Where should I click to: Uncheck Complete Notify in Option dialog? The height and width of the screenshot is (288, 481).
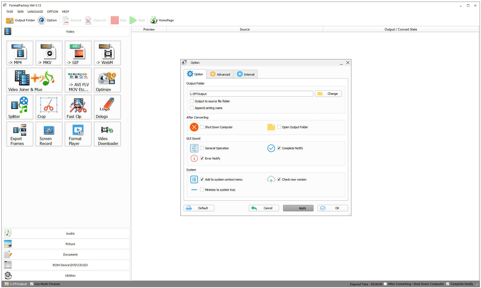[279, 148]
